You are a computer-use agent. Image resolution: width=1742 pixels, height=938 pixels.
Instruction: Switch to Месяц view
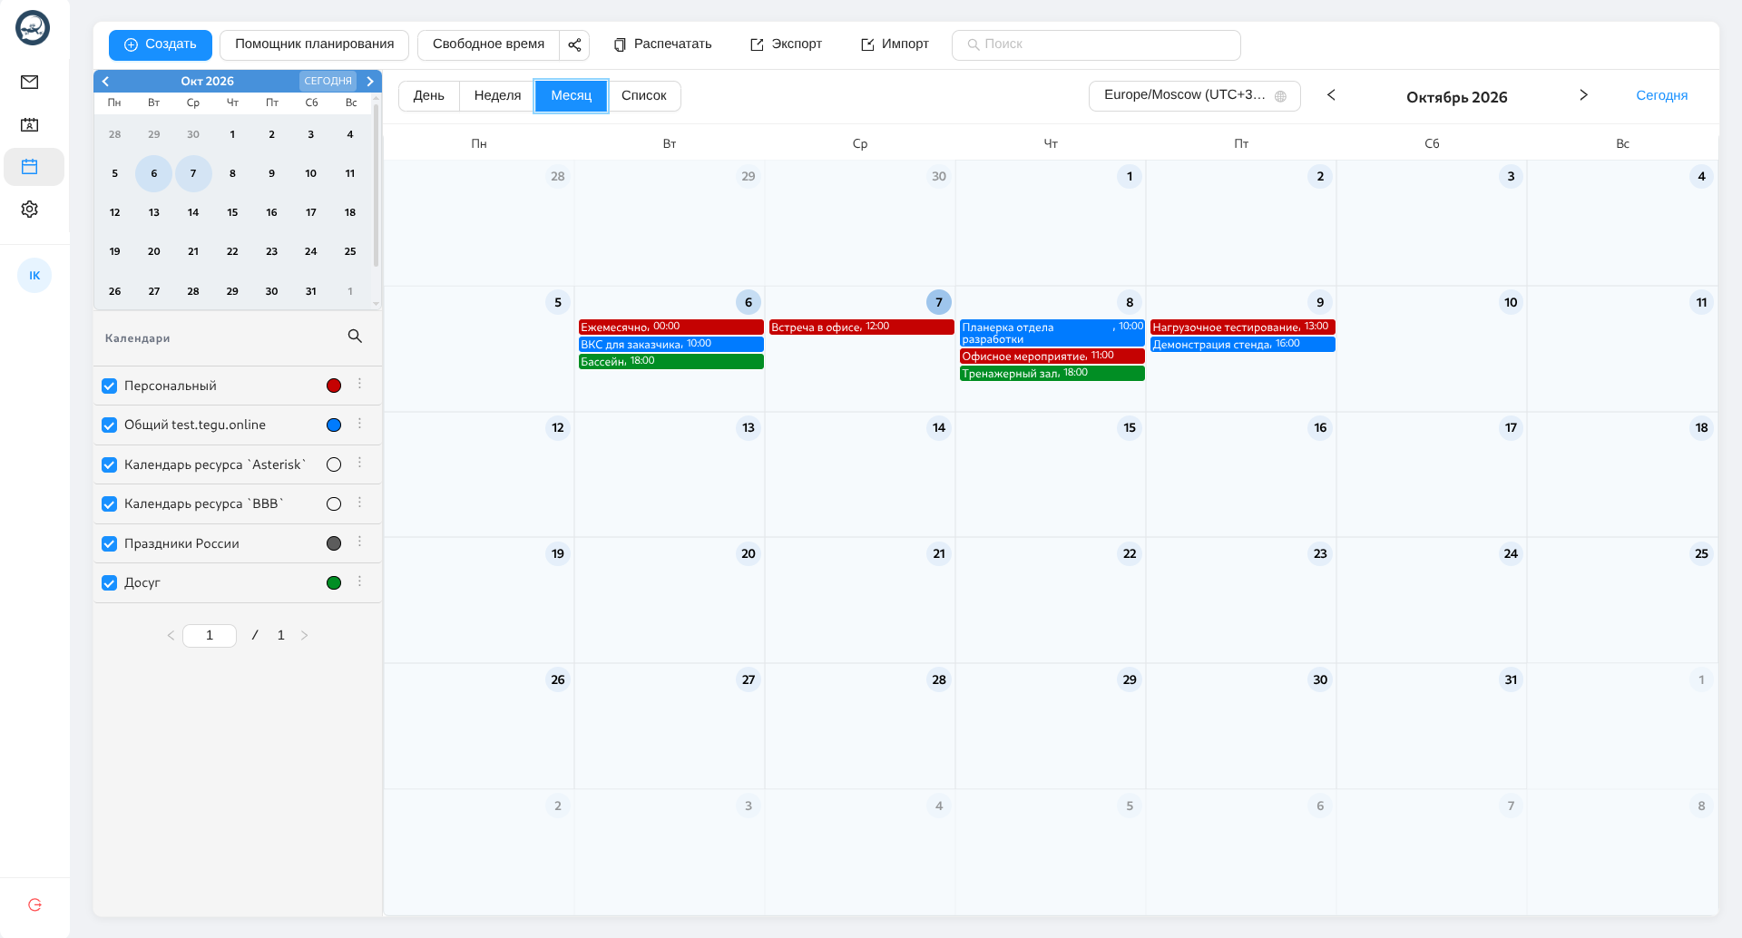(572, 96)
